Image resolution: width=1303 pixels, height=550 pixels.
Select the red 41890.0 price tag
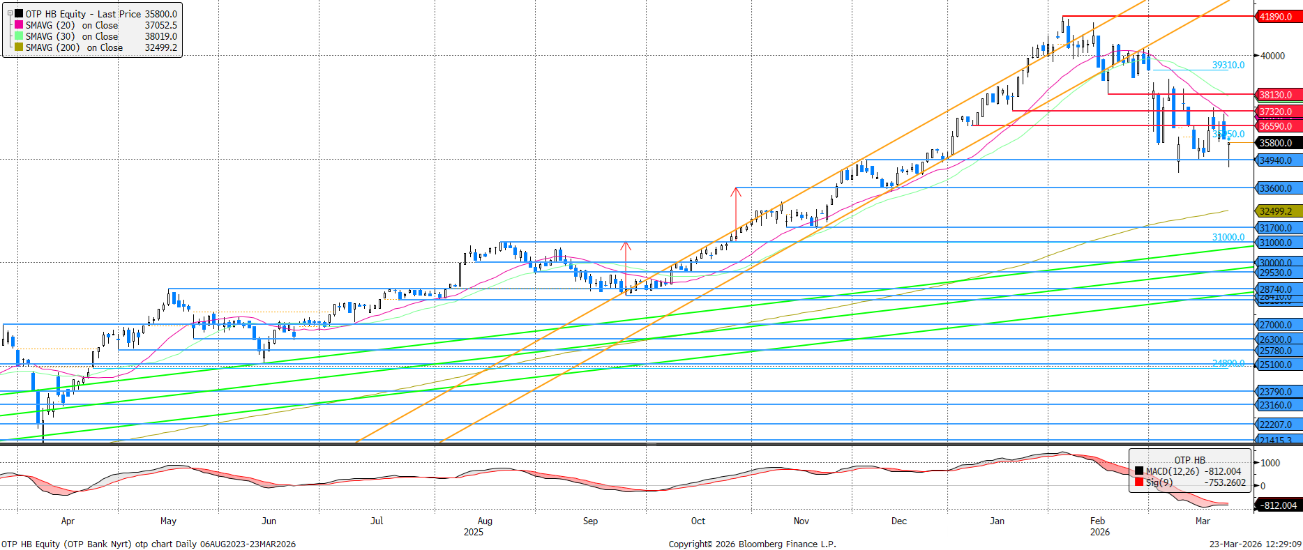click(1276, 17)
